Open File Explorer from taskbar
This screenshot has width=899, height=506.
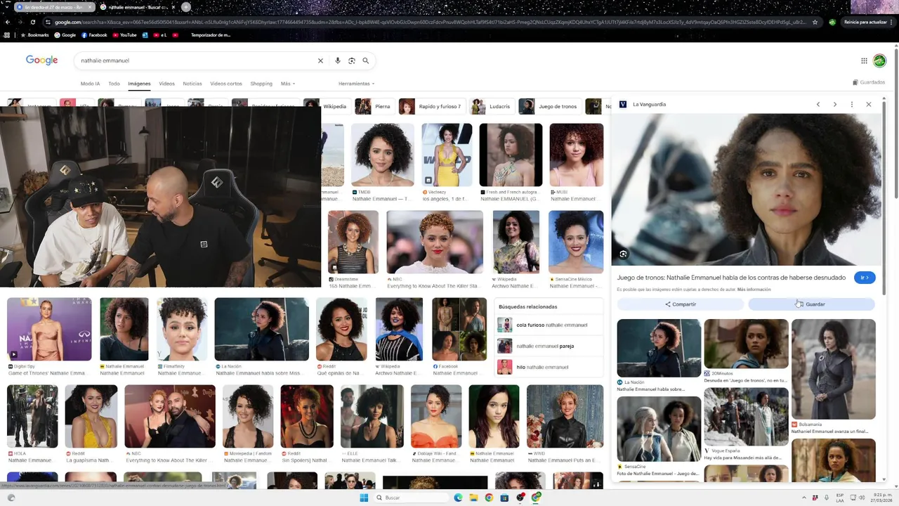click(x=473, y=498)
